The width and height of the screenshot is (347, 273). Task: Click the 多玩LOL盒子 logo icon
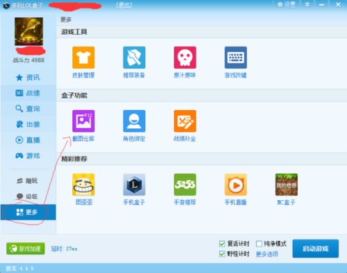6,5
